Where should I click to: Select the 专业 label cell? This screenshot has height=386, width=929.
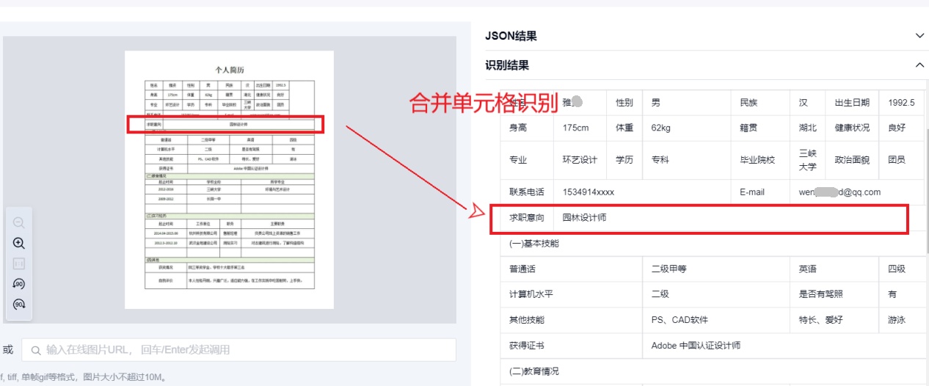(x=527, y=160)
